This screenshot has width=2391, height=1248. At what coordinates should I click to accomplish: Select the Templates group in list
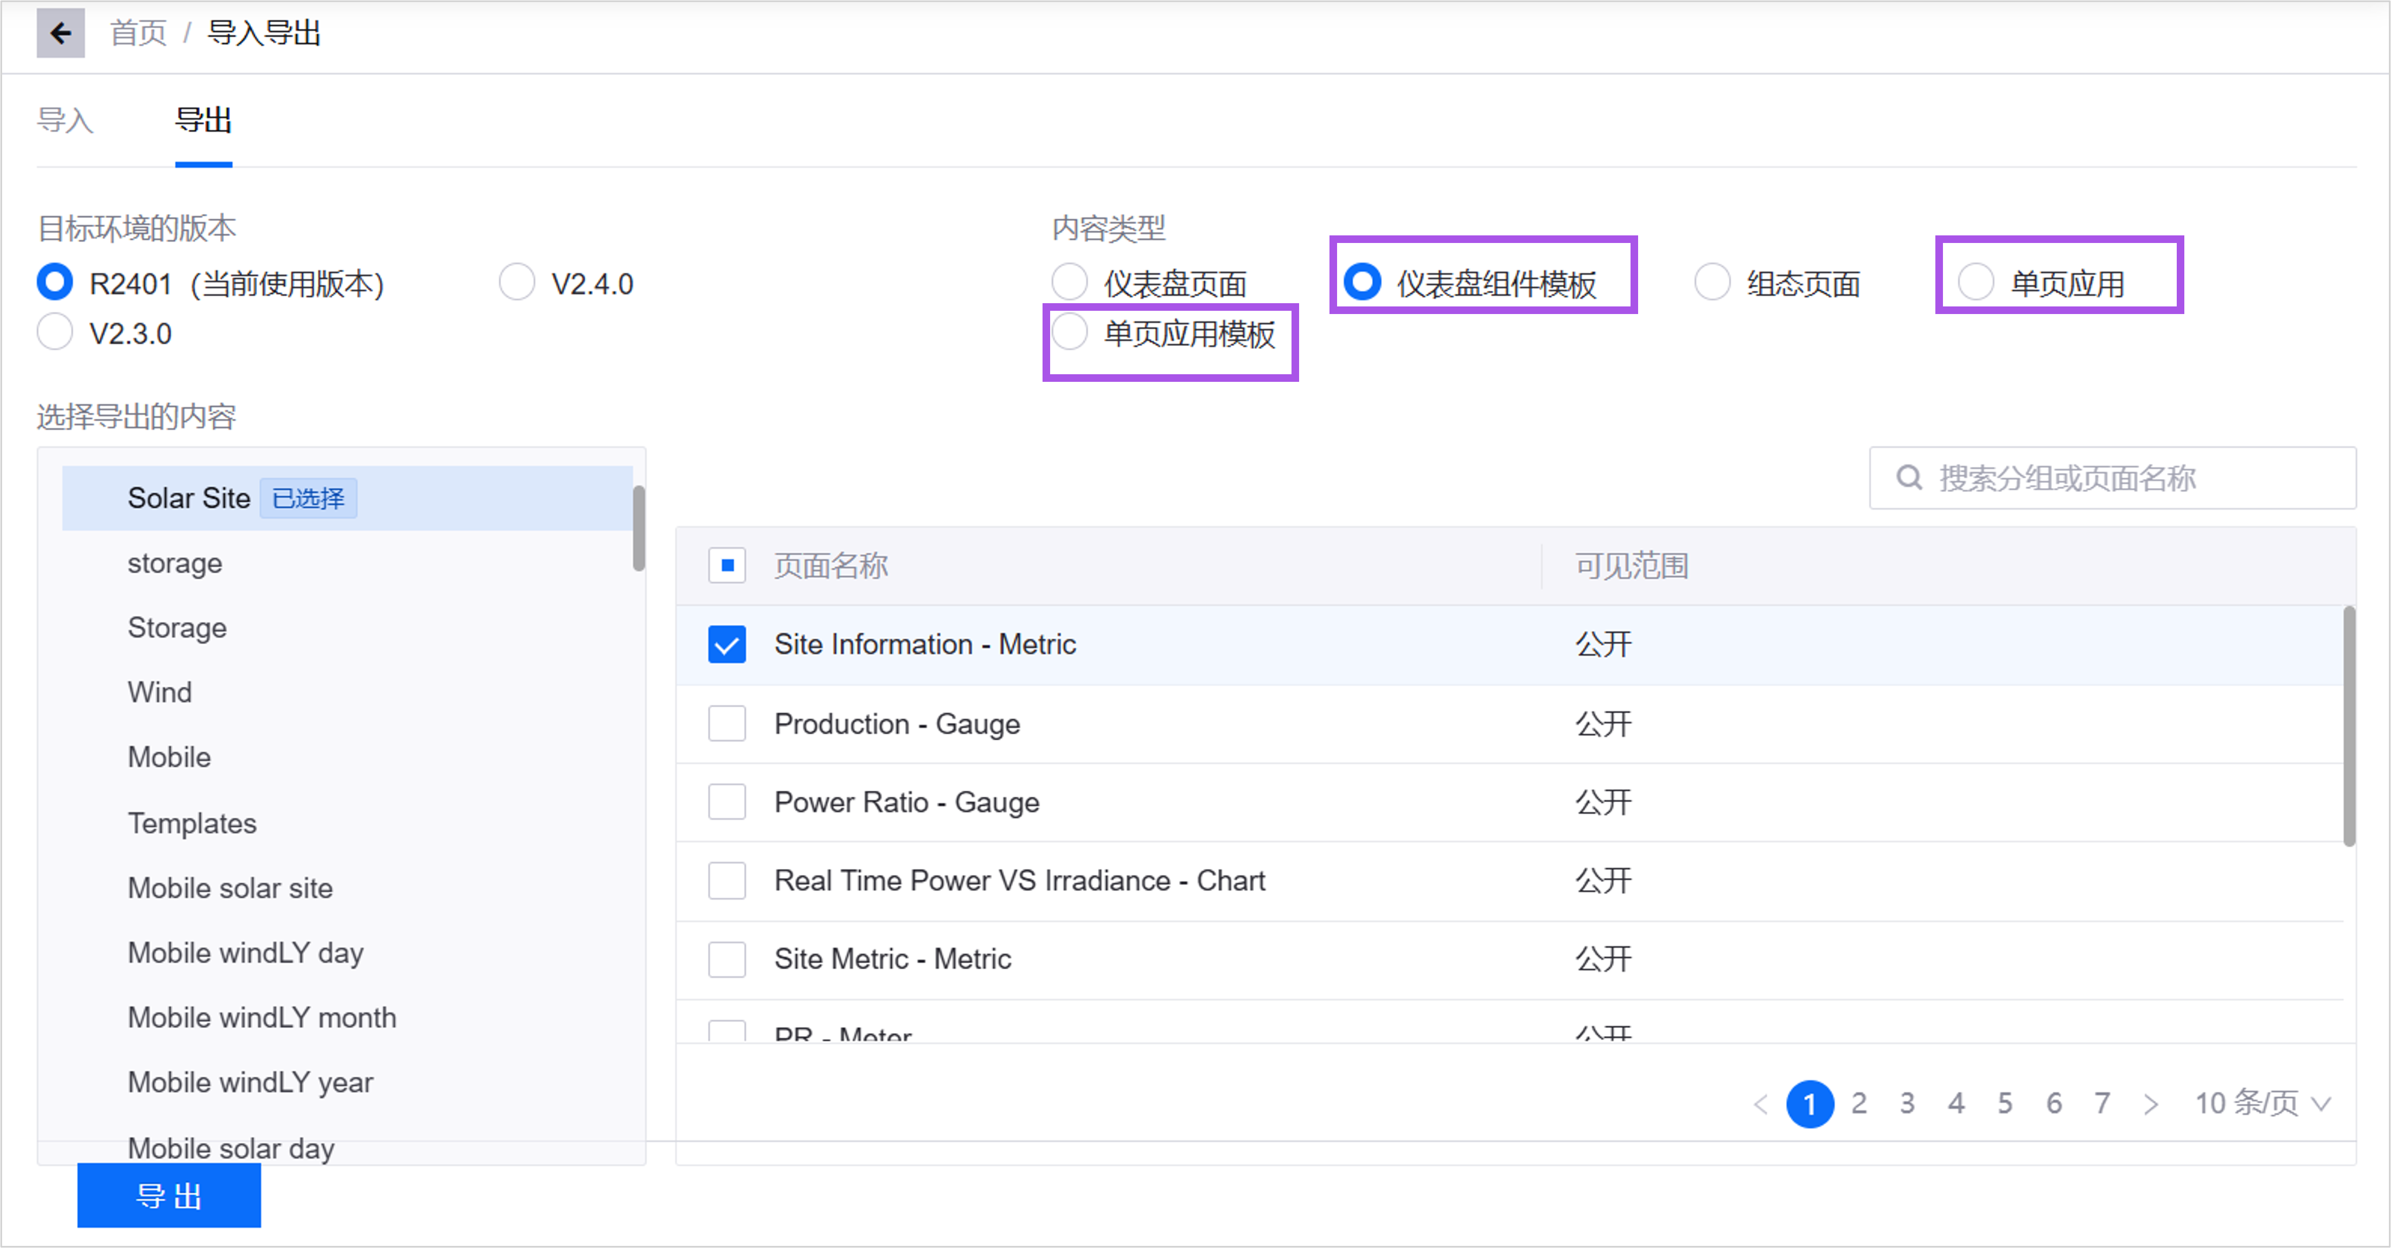tap(192, 823)
